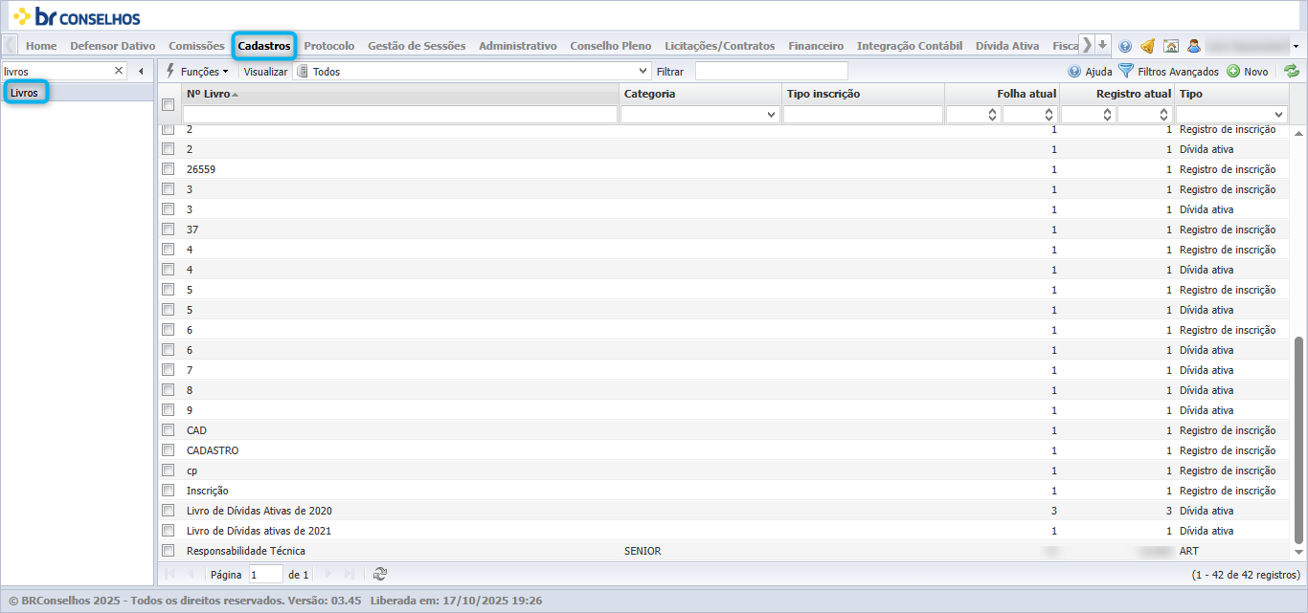Viewport: 1308px width, 613px height.
Task: Open the Categoria filter dropdown
Action: [772, 115]
